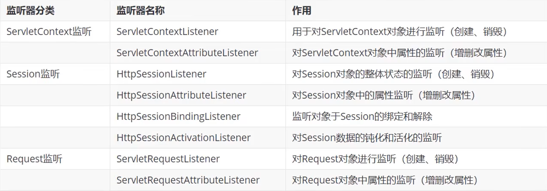The image size is (547, 191).
Task: Click description 对Request对象中属性的监听
Action: [x=385, y=180]
